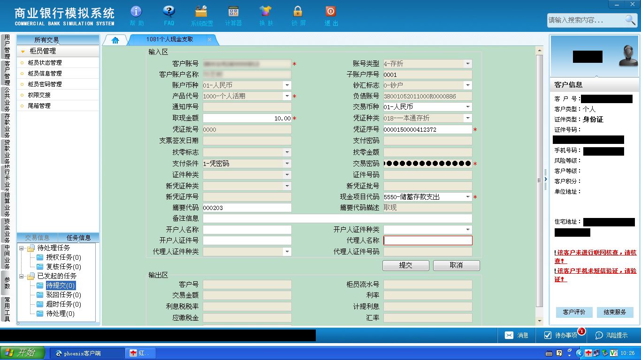Open 授权任务(0) tree node
The height and width of the screenshot is (360, 641).
click(63, 257)
